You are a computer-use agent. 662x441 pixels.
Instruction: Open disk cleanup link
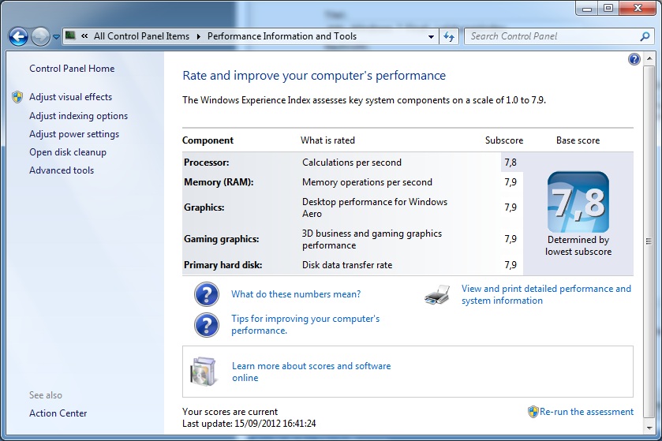coord(68,152)
